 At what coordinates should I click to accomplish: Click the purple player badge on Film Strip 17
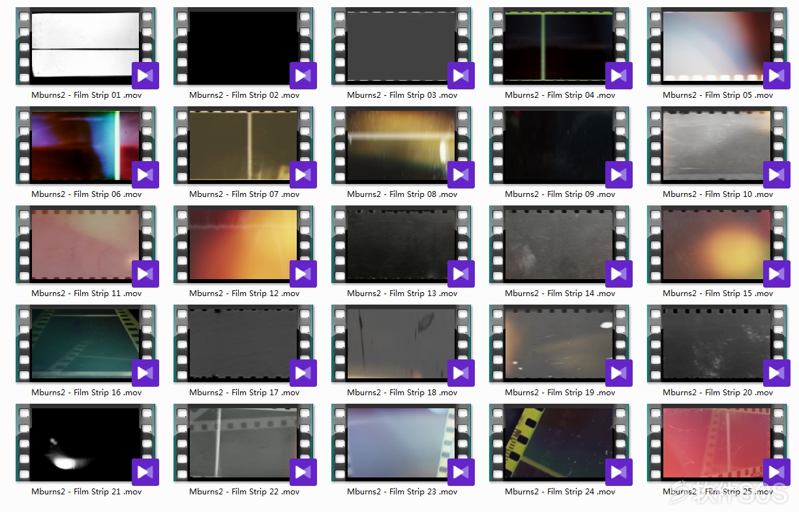(303, 373)
